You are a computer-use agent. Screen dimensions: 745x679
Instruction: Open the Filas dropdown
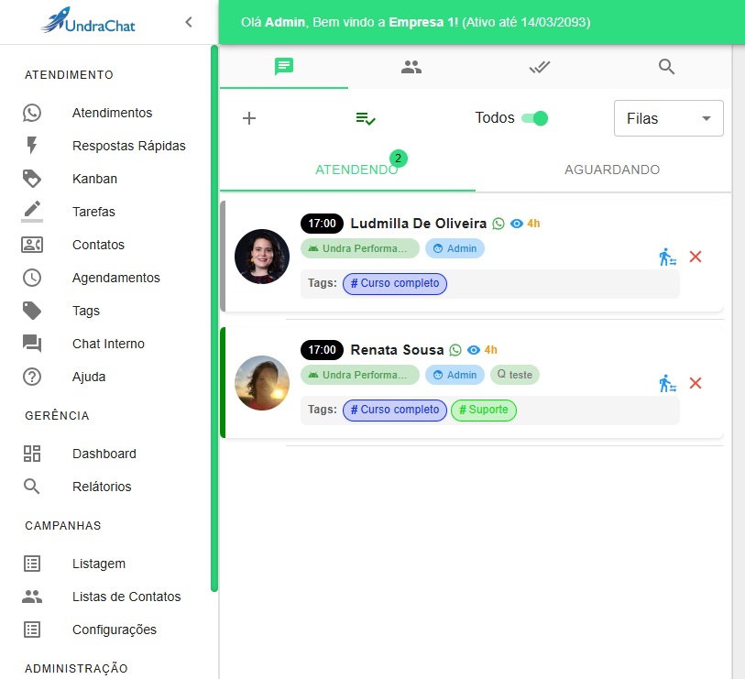pos(668,118)
